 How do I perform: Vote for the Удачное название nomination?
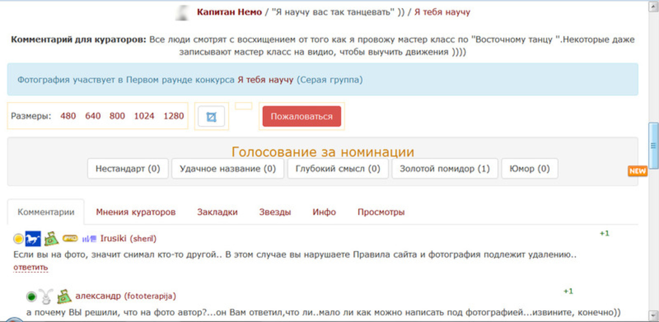pos(228,169)
